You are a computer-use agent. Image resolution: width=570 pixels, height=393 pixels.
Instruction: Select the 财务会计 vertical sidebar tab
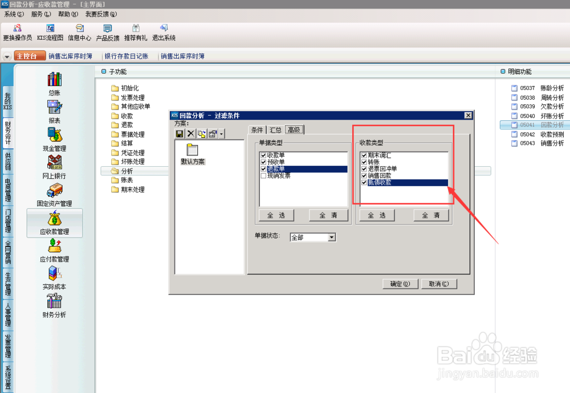(7, 133)
